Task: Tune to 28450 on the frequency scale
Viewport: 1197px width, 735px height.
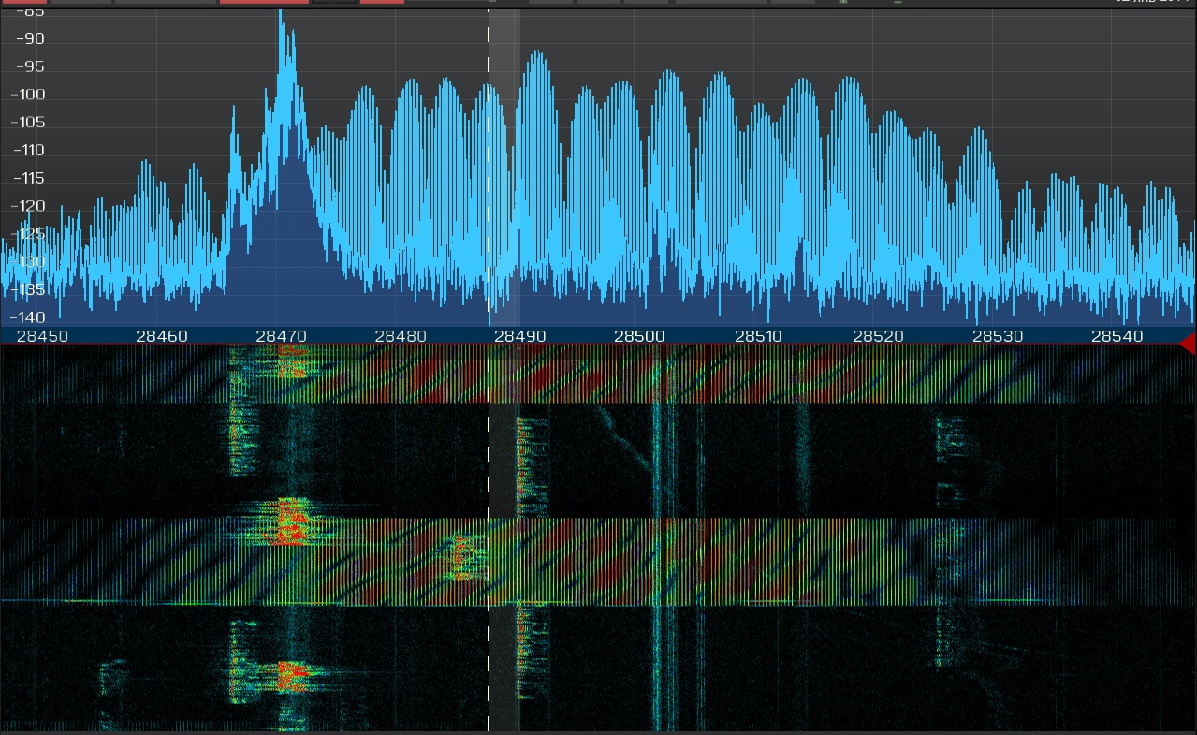Action: 36,335
